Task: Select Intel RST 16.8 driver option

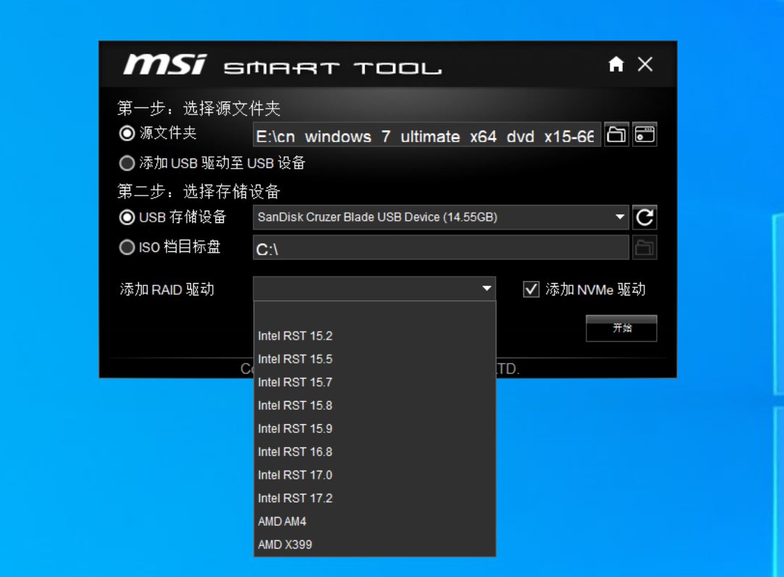Action: click(294, 452)
